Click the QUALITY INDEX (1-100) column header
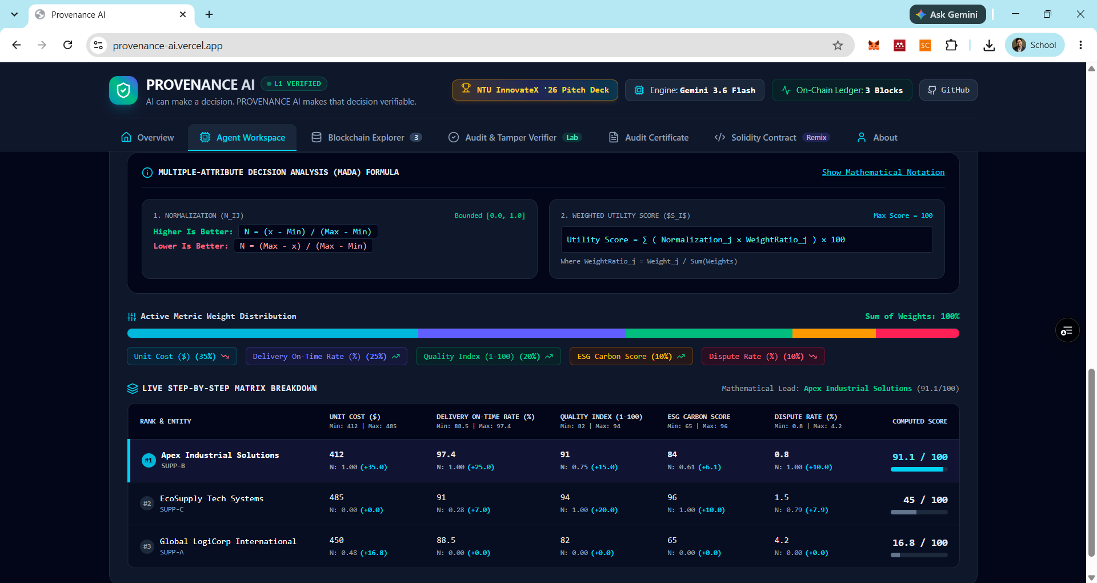The image size is (1097, 583). pos(601,417)
